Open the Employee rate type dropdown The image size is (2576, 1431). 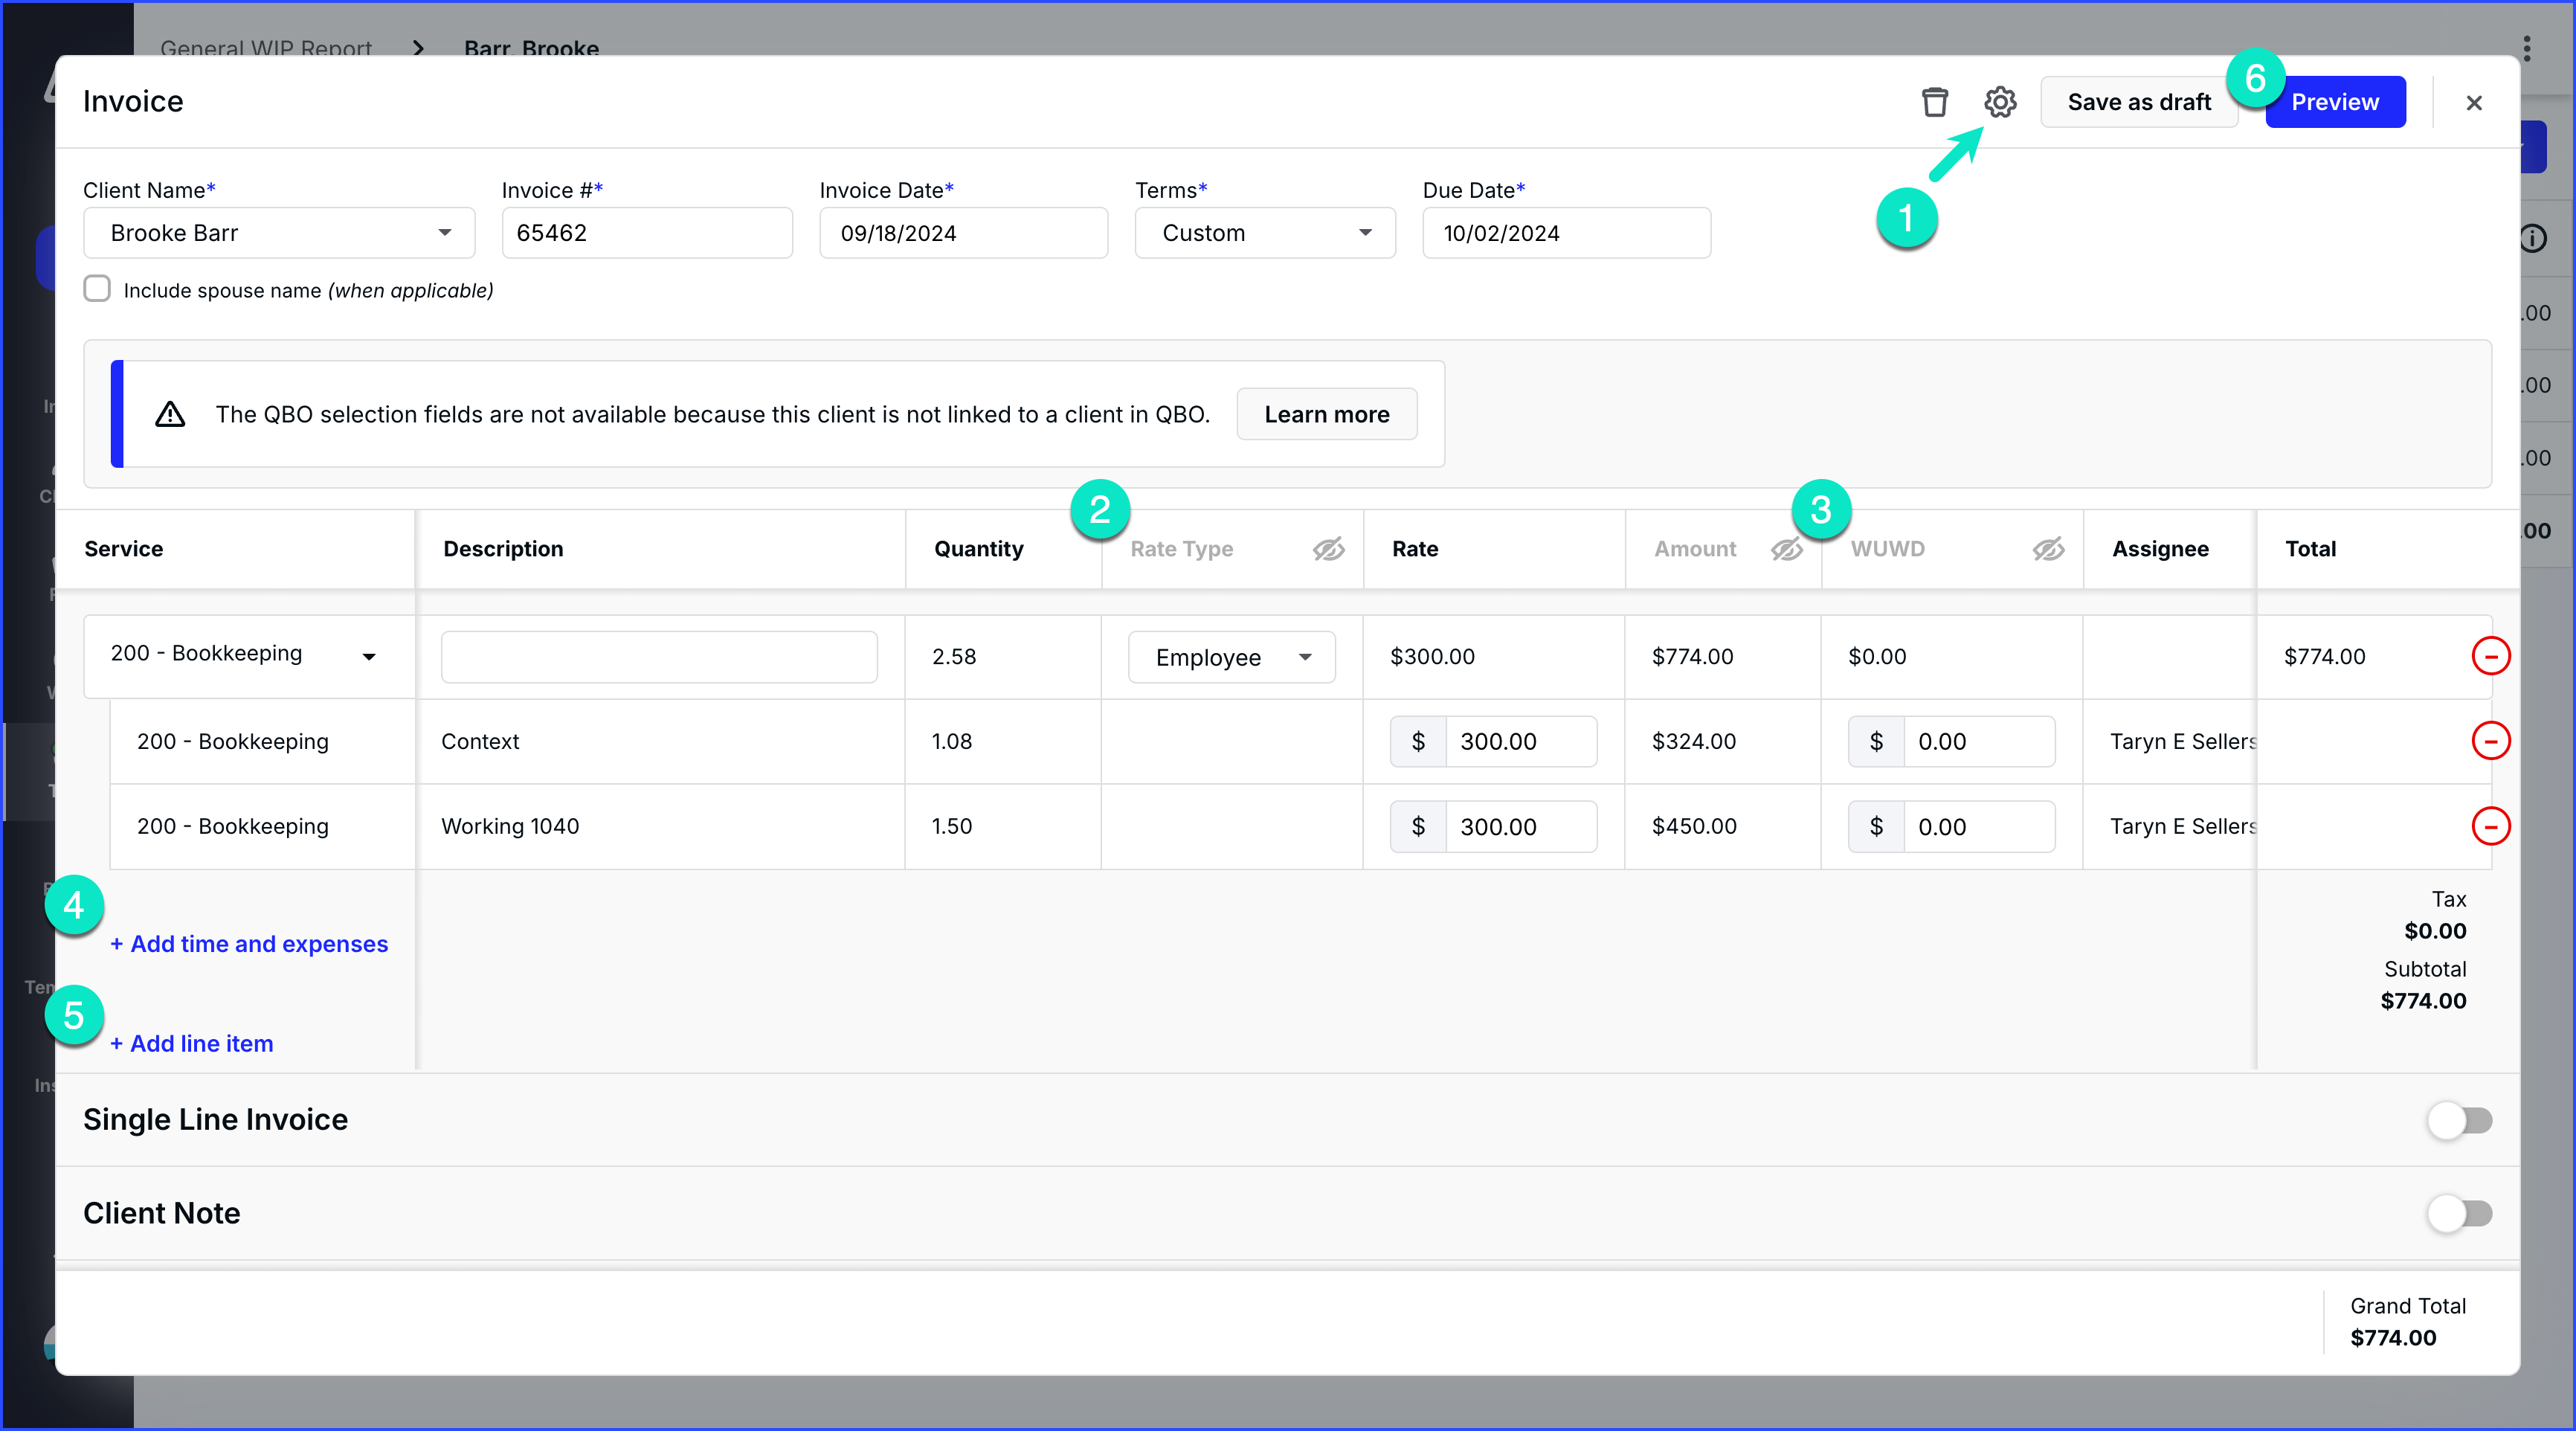[x=1231, y=657]
